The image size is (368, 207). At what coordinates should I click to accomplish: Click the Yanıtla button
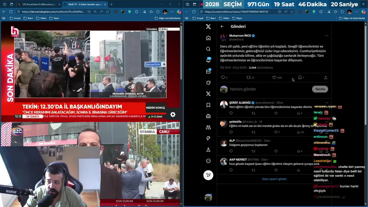click(320, 89)
